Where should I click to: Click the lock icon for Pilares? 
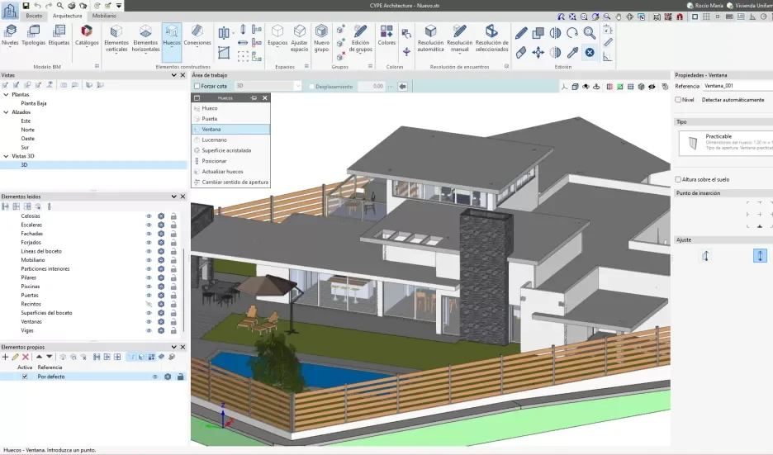click(173, 277)
